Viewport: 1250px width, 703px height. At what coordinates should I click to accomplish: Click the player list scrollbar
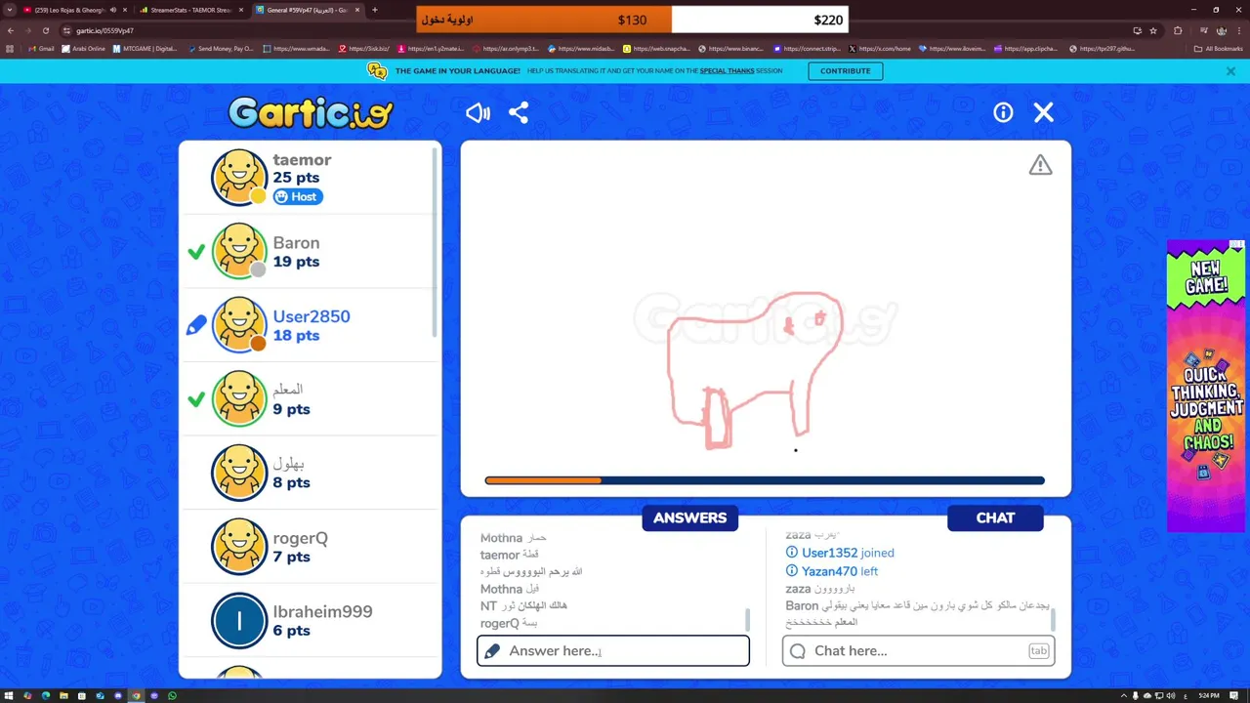click(x=436, y=244)
